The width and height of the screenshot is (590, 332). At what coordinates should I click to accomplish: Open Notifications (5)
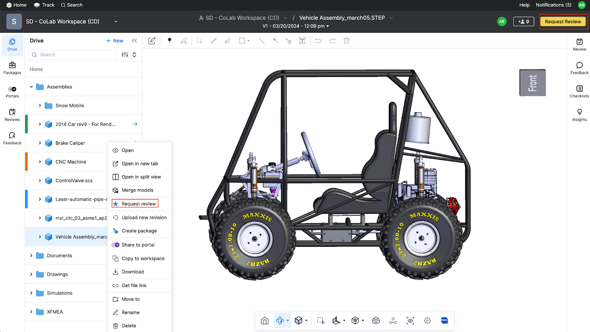pos(553,5)
